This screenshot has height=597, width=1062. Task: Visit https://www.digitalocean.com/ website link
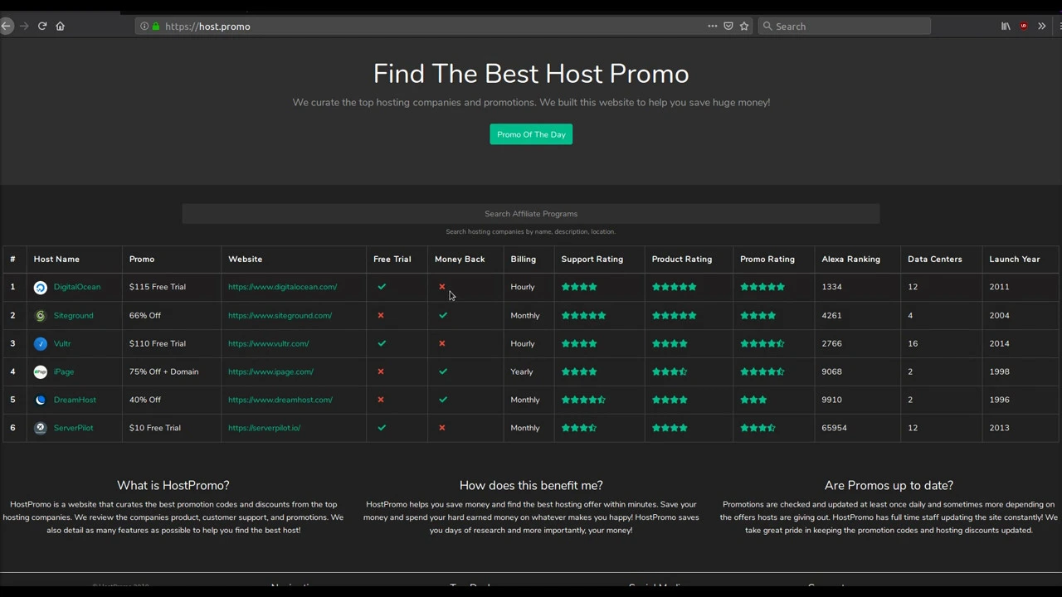(283, 287)
